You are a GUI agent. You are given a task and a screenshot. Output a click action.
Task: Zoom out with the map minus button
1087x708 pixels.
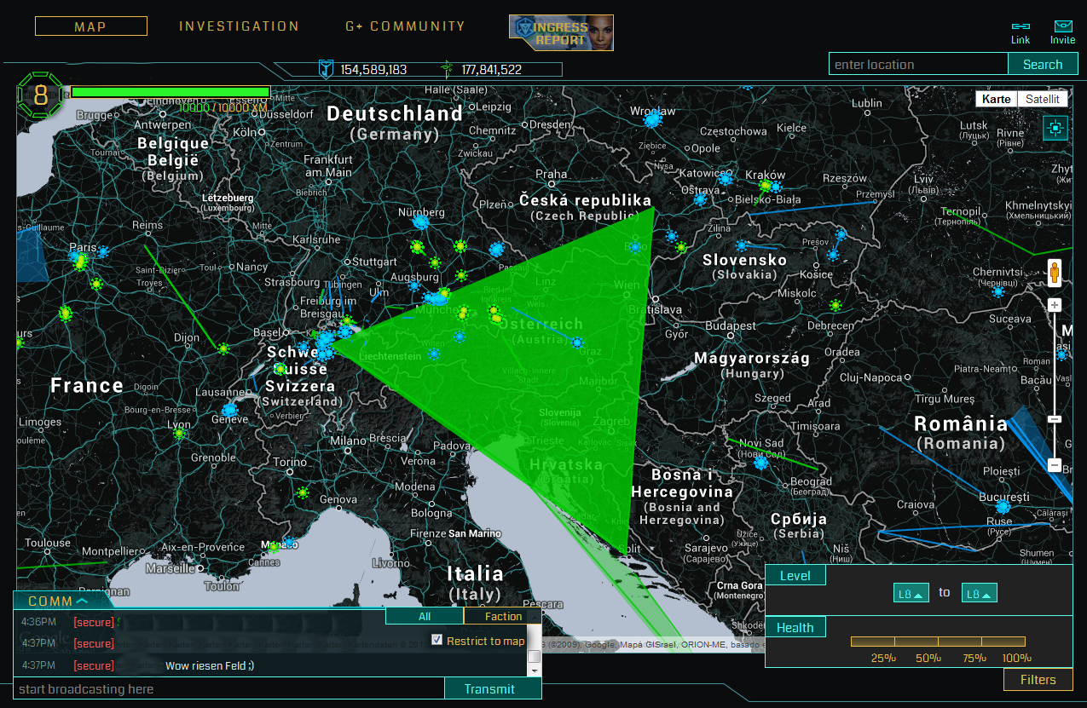[x=1055, y=465]
